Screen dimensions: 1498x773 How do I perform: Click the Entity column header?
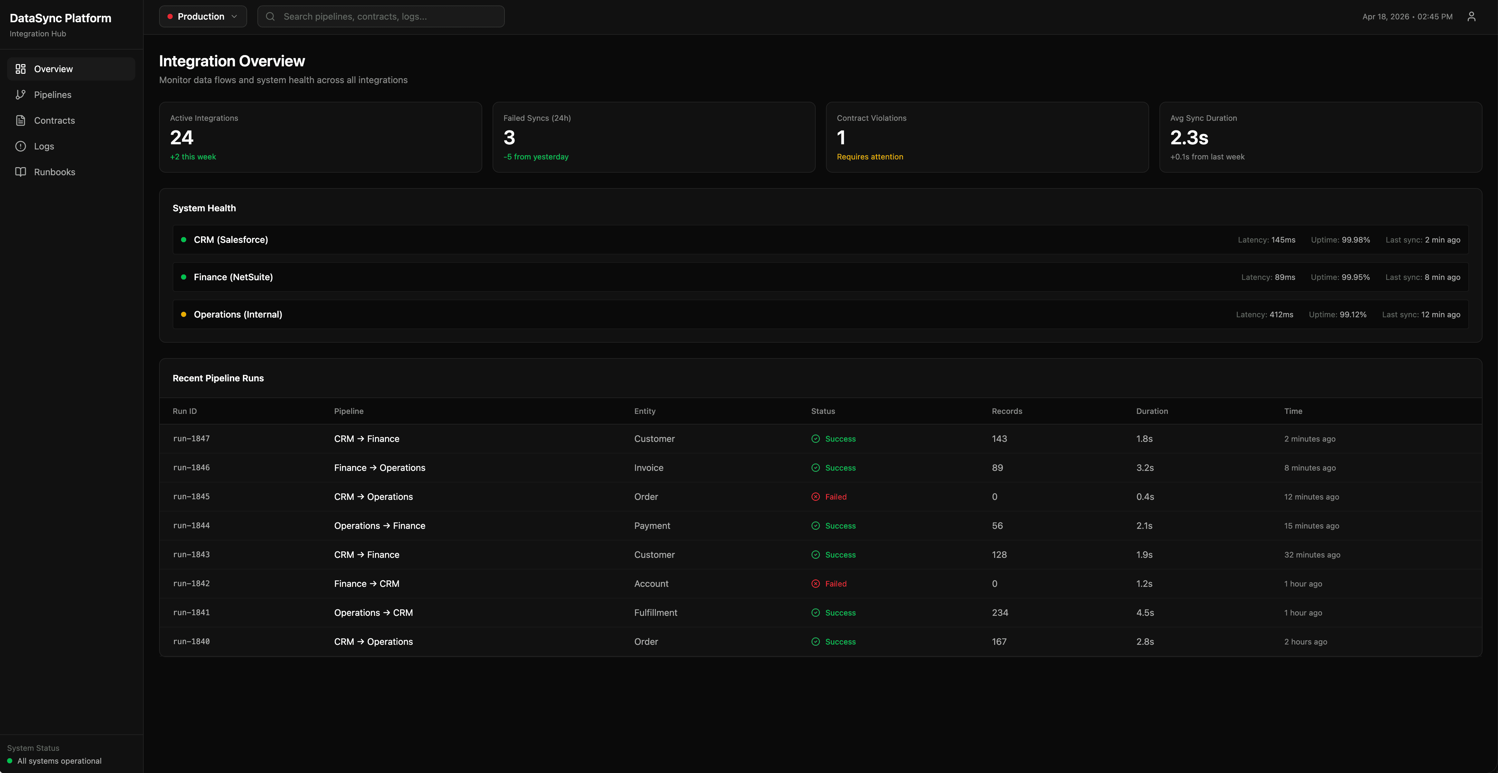645,411
